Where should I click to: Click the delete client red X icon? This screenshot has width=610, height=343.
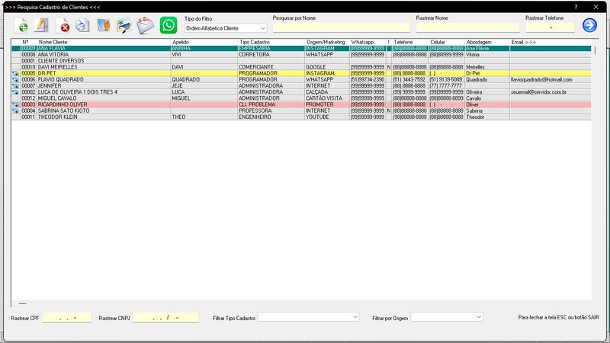point(63,26)
